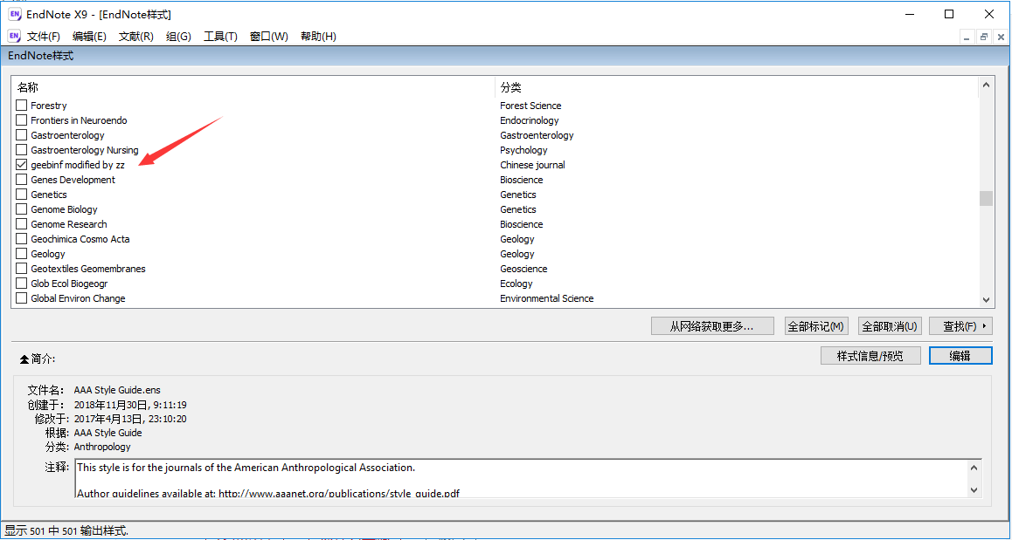Select the Geoscience category cell
This screenshot has height=540, width=1012.
[523, 269]
